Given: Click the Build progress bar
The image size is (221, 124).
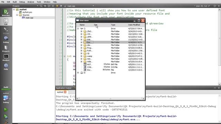Looking at the screenshot, I should tap(6, 89).
